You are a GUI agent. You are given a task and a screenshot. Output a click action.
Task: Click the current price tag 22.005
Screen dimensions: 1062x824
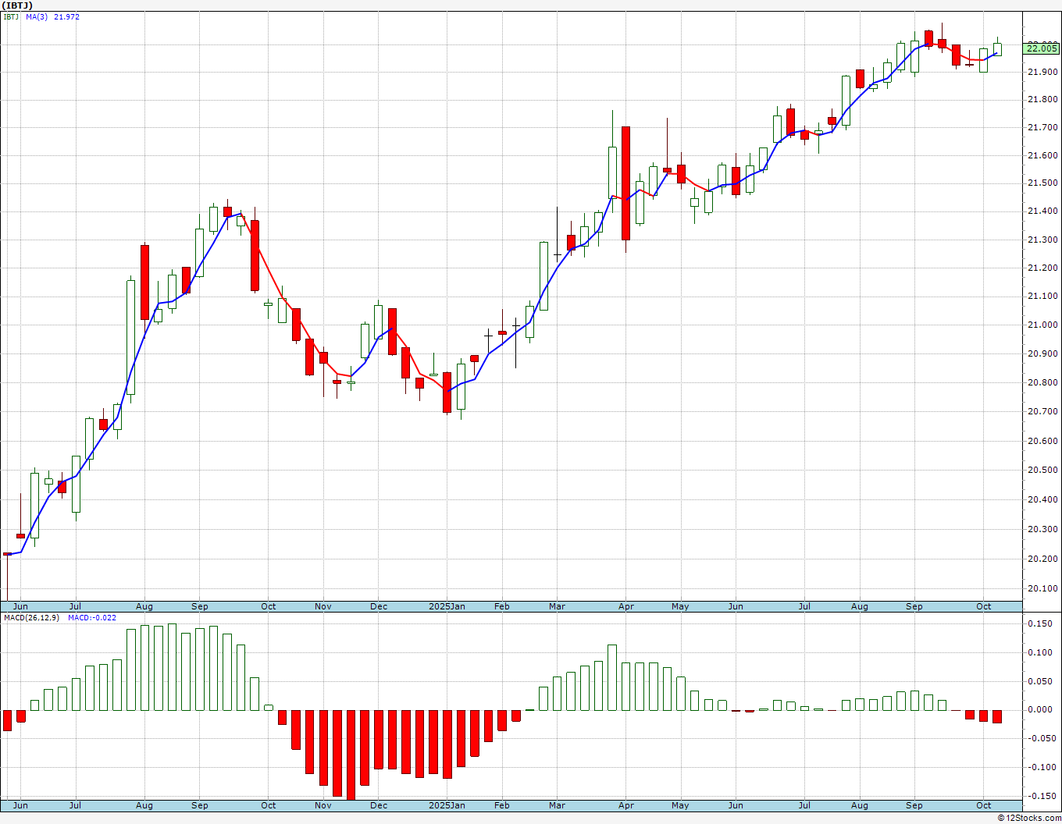1042,48
